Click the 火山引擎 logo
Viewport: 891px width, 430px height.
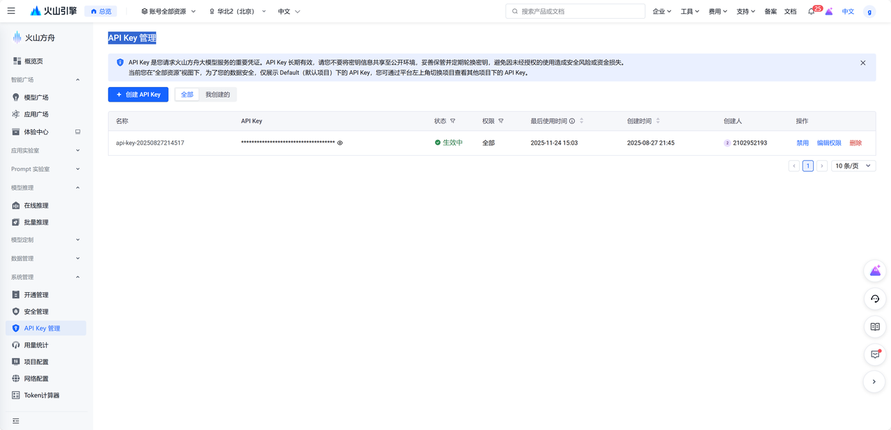tap(54, 11)
